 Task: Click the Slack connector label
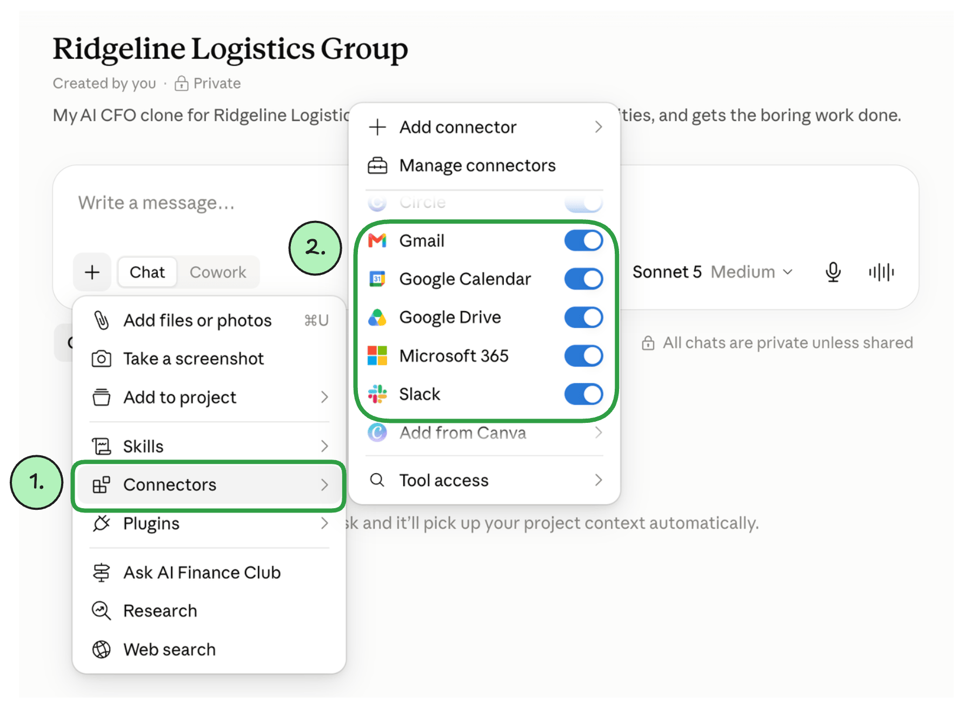(x=420, y=394)
